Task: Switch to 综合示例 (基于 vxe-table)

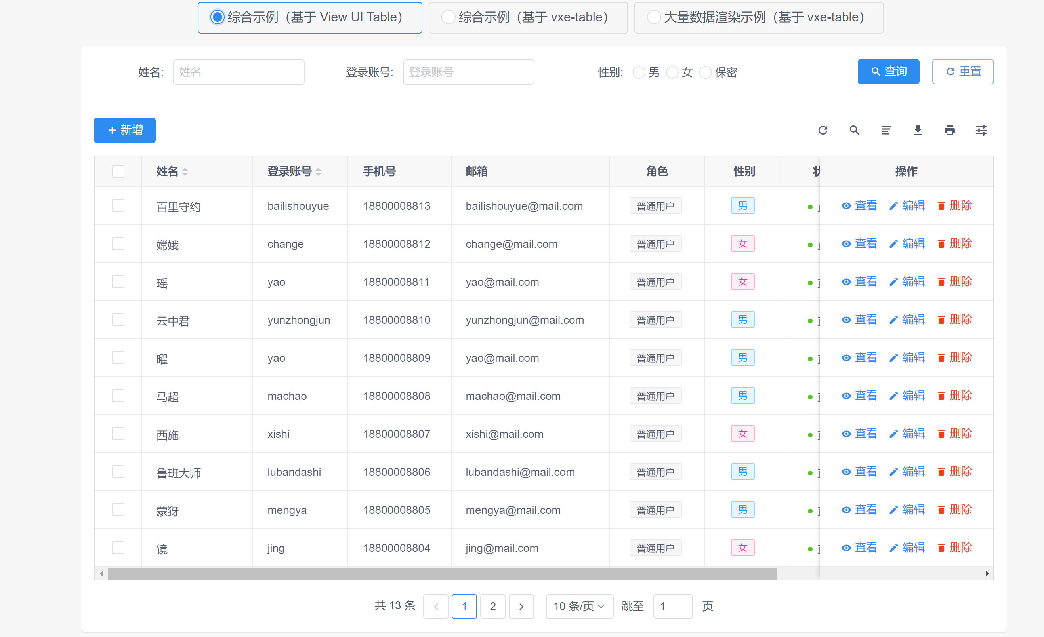Action: [x=528, y=18]
